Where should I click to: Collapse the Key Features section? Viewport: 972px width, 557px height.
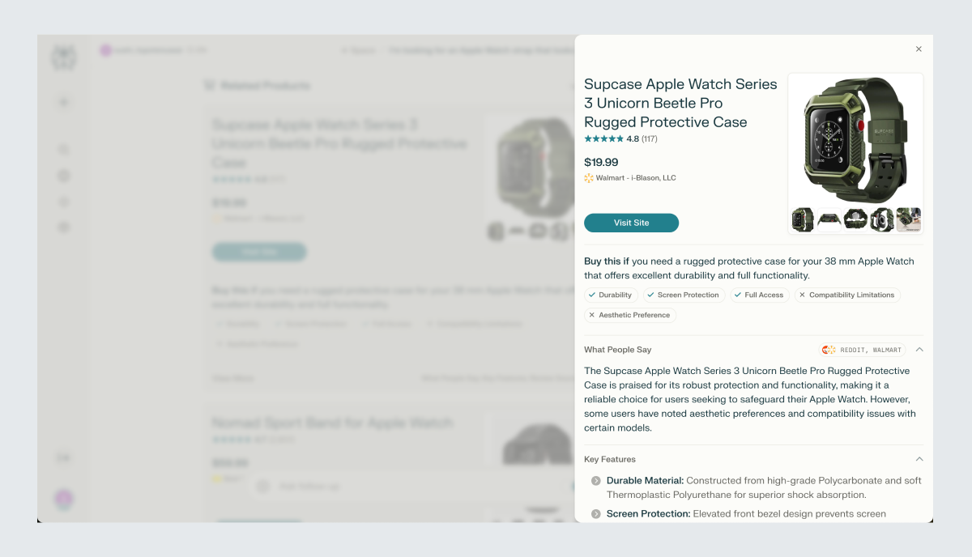pos(919,459)
